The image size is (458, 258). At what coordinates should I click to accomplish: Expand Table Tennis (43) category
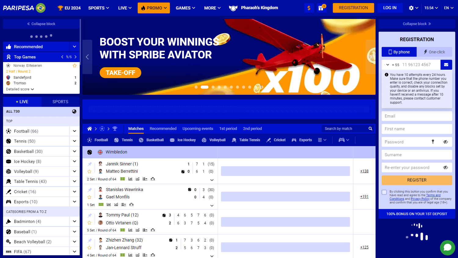[x=75, y=182]
